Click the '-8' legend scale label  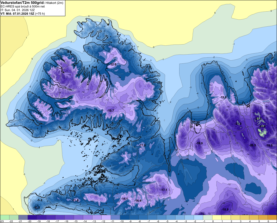[x=139, y=221]
